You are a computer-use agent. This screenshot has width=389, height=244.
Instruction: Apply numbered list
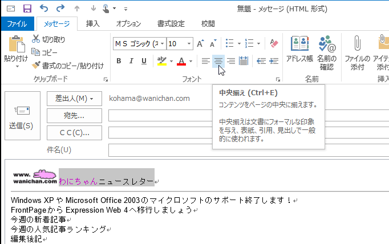(249, 43)
